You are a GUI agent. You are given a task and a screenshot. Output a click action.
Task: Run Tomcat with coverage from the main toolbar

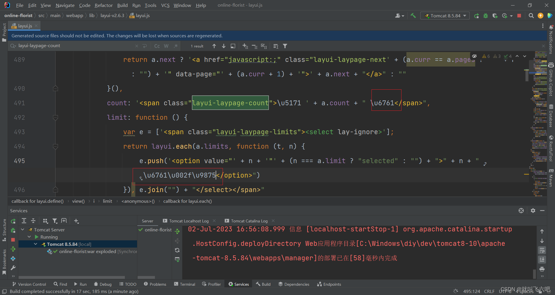495,16
